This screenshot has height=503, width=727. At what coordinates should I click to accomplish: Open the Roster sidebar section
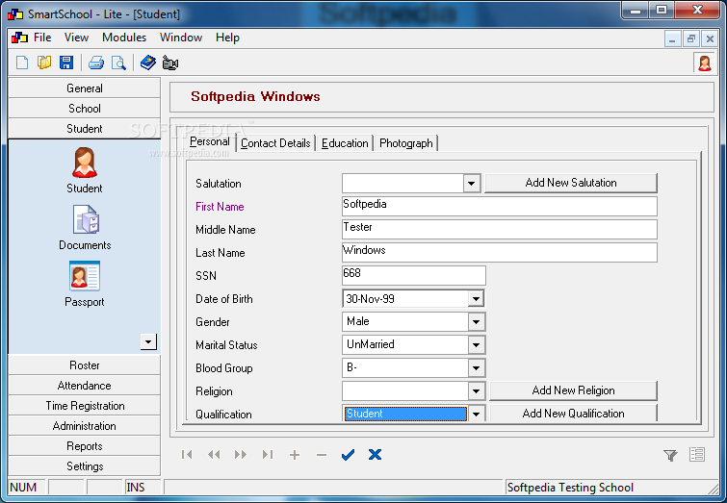click(x=85, y=365)
